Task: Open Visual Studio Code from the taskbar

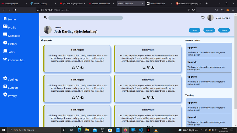Action: 141,130
